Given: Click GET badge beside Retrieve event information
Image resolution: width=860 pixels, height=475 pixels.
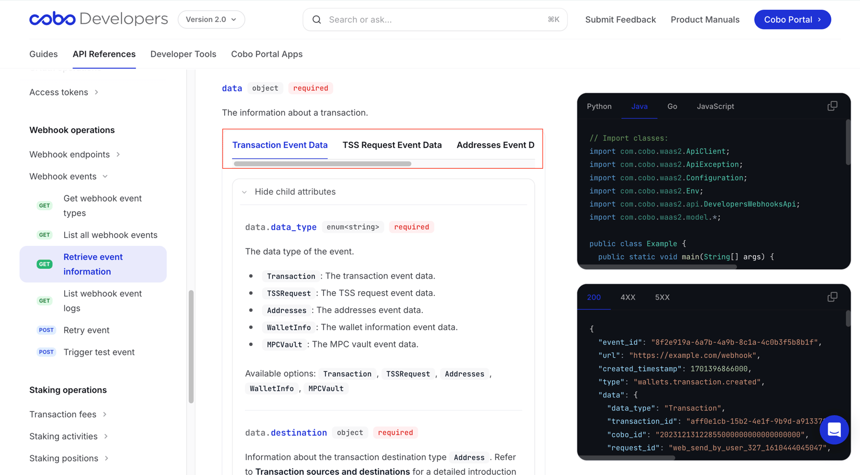Looking at the screenshot, I should 45,264.
